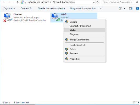This screenshot has height=105, width=140.
Task: Select Connect / Disconnect in context menu
Action: (84, 26)
